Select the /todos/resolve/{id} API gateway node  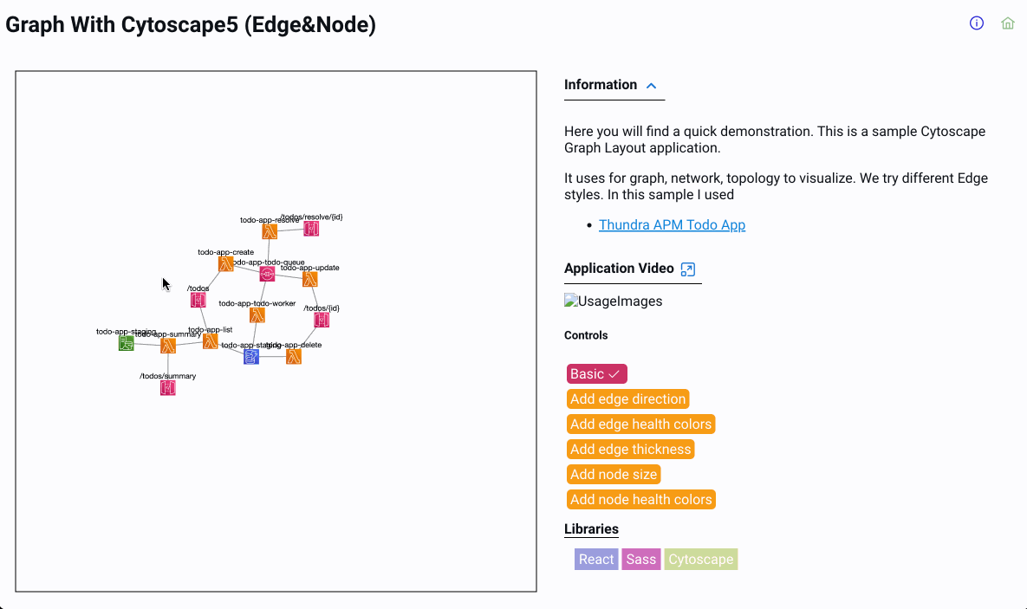pos(311,229)
